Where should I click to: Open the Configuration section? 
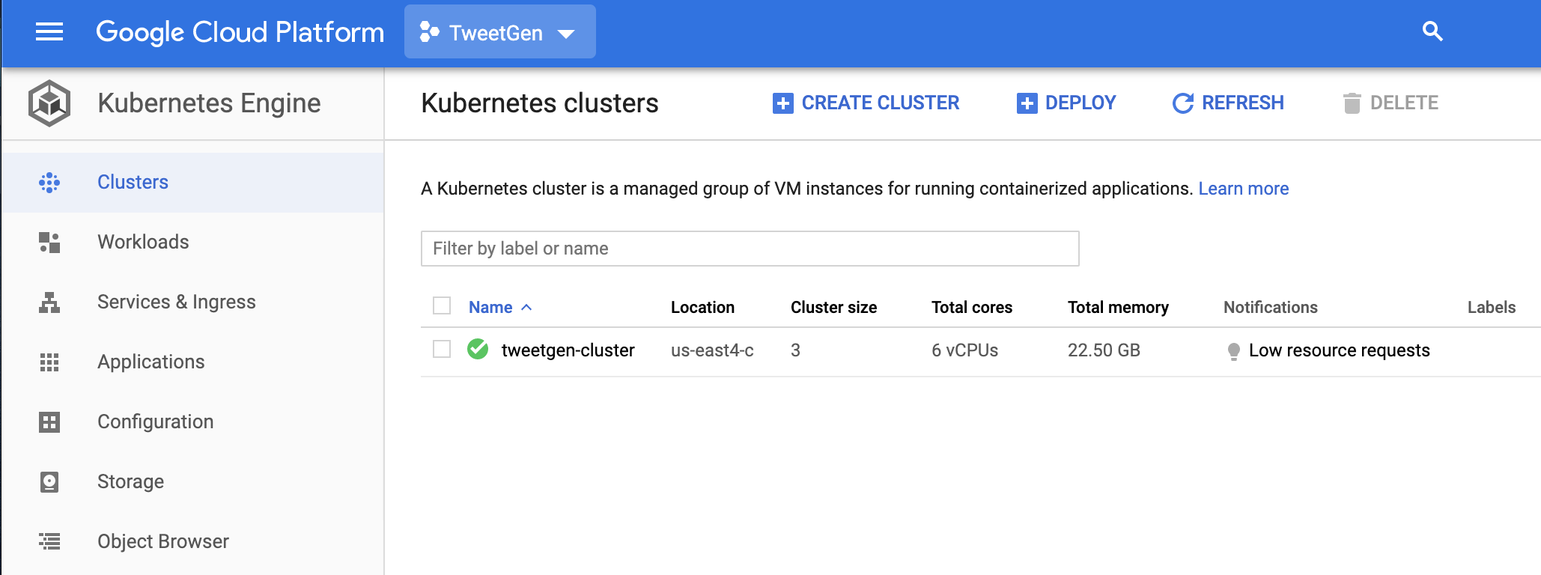(x=192, y=422)
